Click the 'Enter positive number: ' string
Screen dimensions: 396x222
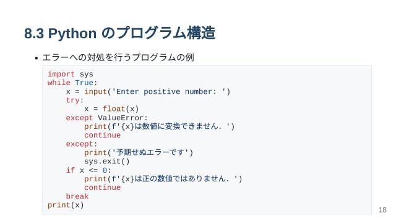[x=169, y=92]
